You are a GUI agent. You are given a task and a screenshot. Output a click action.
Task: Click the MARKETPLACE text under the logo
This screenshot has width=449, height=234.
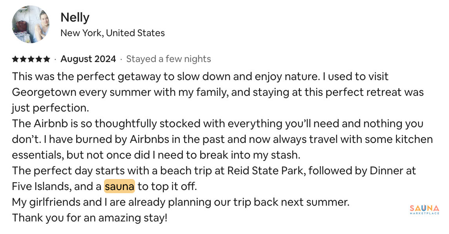[x=424, y=213]
